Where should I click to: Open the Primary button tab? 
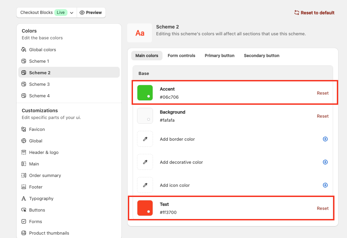(219, 56)
